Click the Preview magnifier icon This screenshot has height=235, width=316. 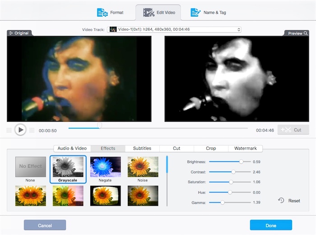306,33
